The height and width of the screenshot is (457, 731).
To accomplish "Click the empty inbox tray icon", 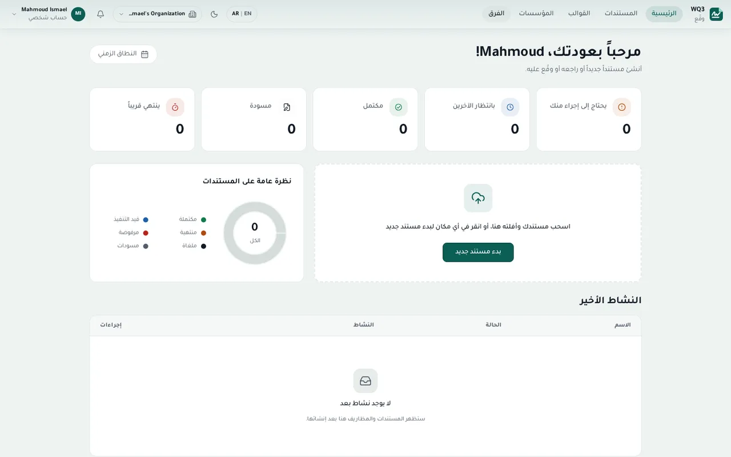I will pos(365,380).
